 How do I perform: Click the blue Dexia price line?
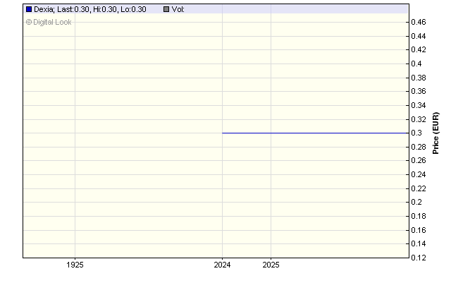[315, 133]
